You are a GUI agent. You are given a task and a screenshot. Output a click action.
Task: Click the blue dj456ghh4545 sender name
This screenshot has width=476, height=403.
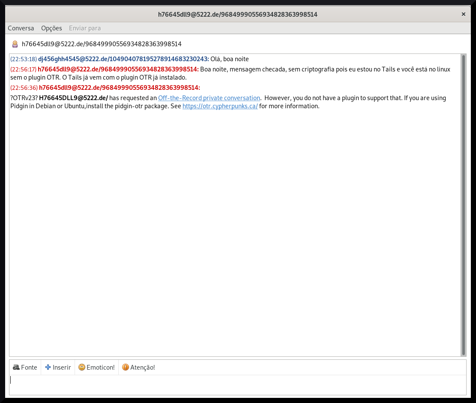coord(123,59)
